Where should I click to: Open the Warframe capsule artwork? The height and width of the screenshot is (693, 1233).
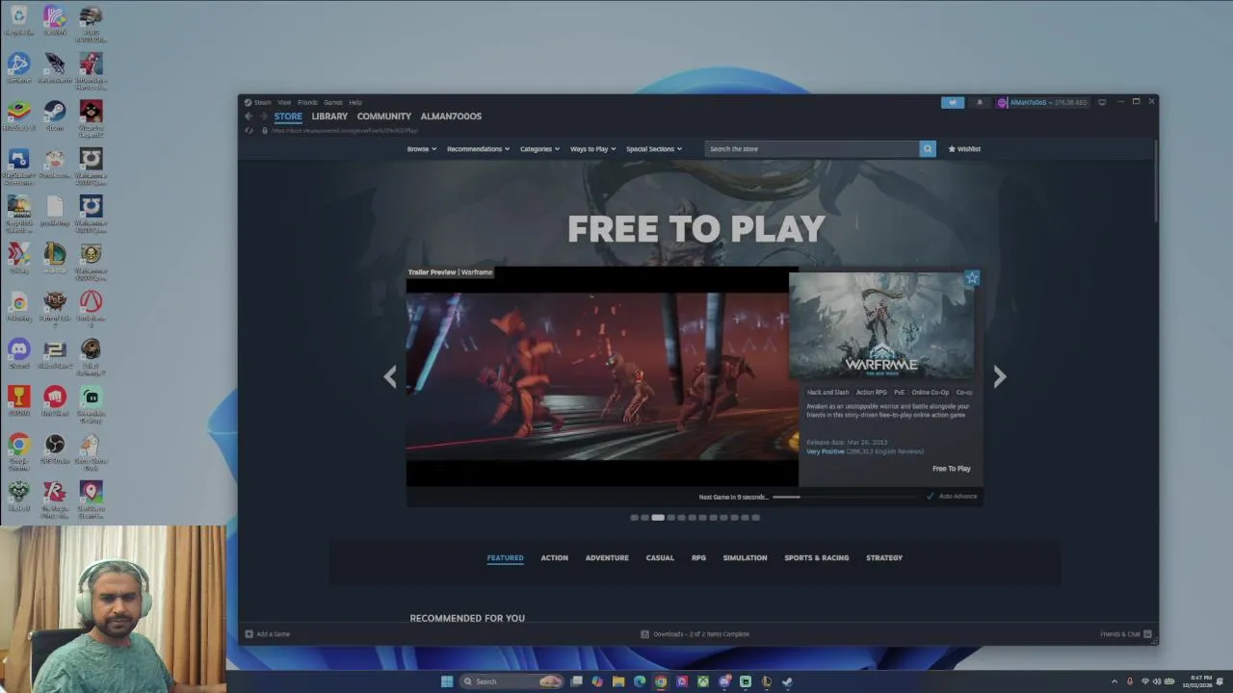(881, 325)
